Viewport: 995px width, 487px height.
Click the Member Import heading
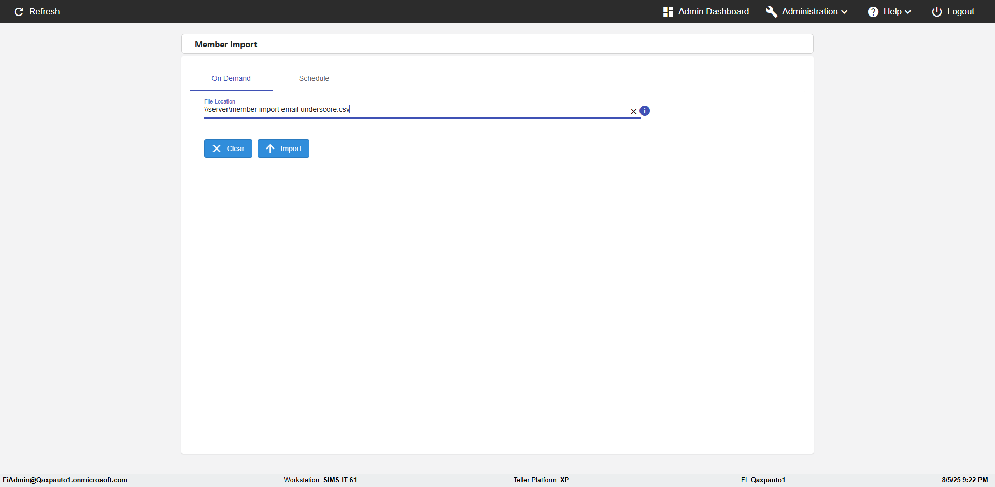(226, 45)
